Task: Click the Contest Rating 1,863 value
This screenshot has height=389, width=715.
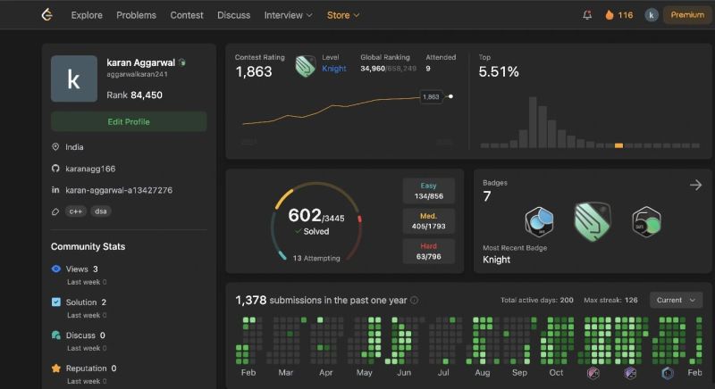Action: [x=254, y=71]
